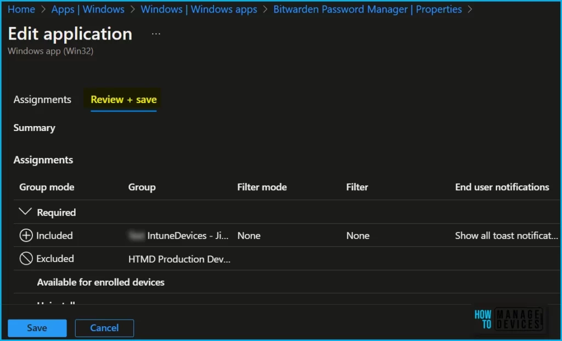The height and width of the screenshot is (341, 562).
Task: Open Windows | Windows apps breadcrumb
Action: coord(199,9)
